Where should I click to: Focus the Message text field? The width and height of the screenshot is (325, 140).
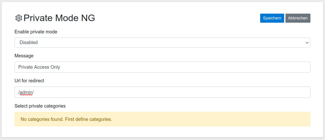[162, 67]
